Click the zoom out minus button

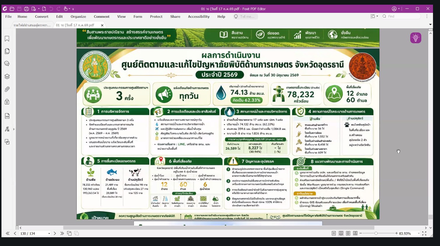click(361, 233)
